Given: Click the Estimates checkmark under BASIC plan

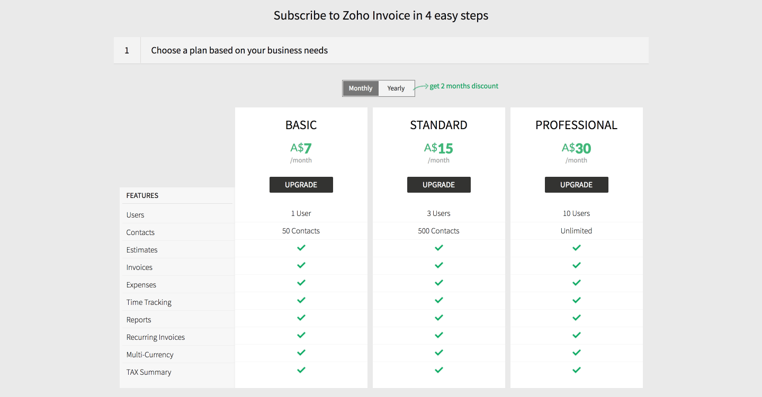Looking at the screenshot, I should tap(301, 248).
